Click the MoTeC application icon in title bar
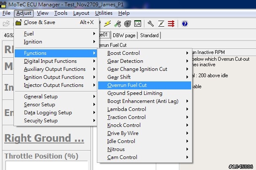Screen dimensions: 256x170 [3, 4]
